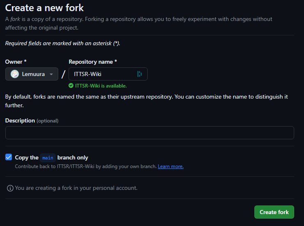Open the Learn more link
The image size is (304, 226).
click(171, 166)
